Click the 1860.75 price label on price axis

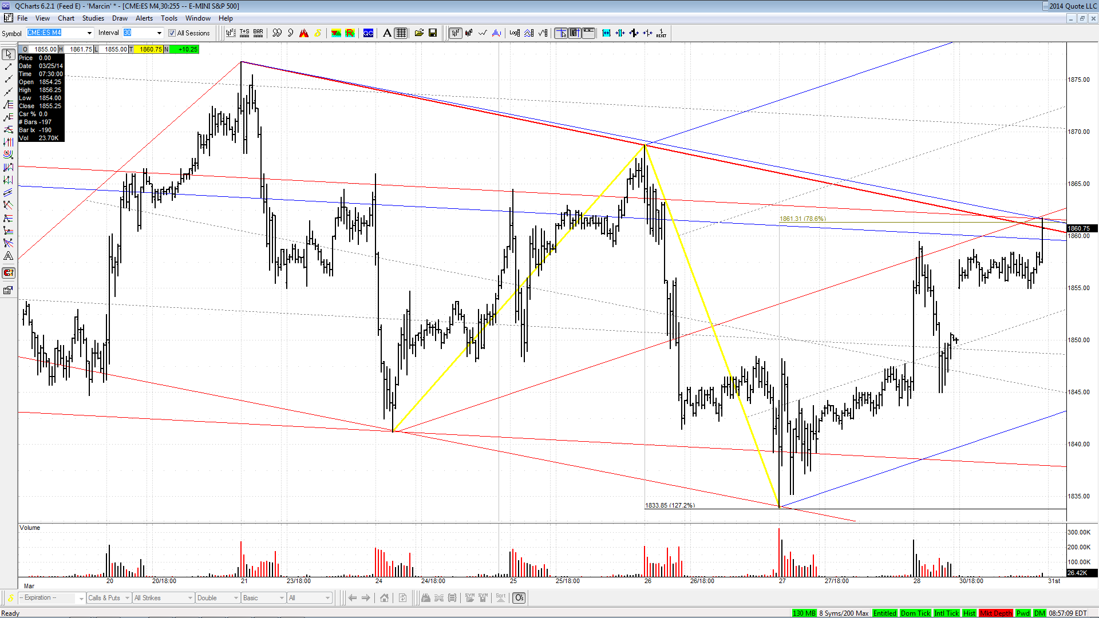pyautogui.click(x=1081, y=228)
